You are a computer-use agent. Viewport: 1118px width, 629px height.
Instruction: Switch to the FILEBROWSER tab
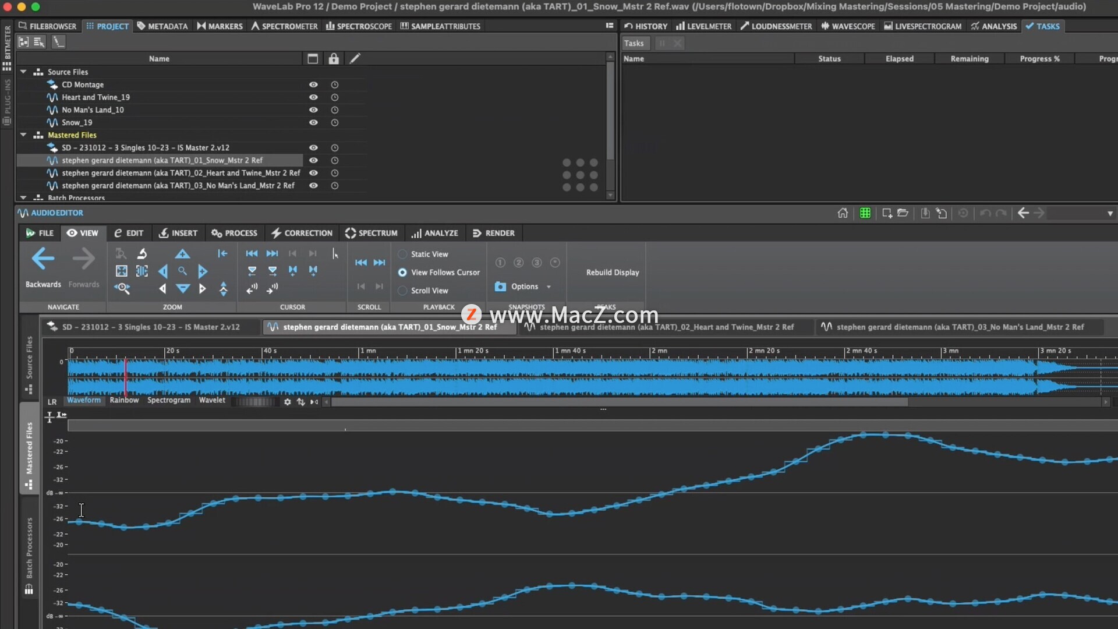click(x=47, y=26)
